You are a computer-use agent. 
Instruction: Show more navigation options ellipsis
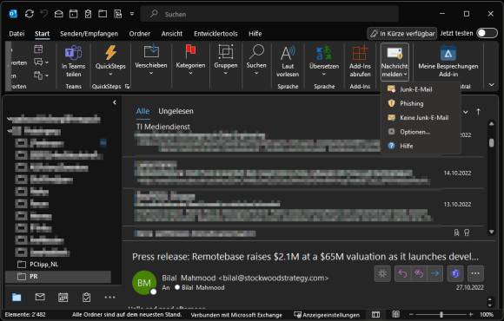click(x=109, y=298)
